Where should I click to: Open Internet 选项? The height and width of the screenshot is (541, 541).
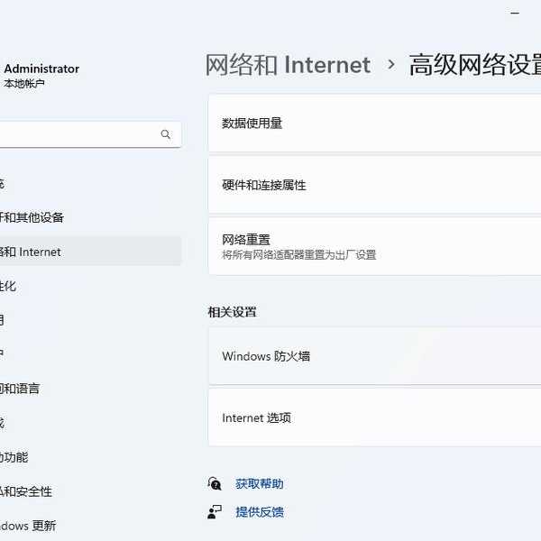point(374,418)
